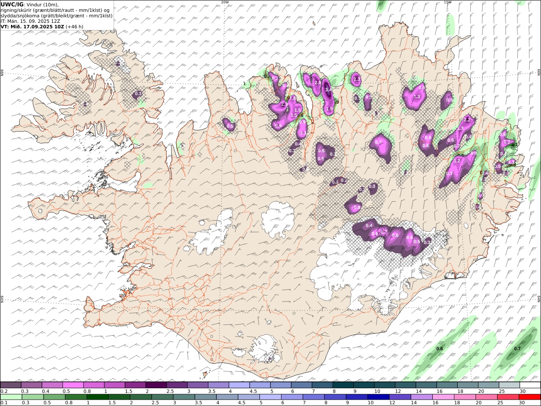Viewport: 541px width, 406px height.
Task: Click the valid time 'VT: Mið. 17.09.2025 10Z'
Action: point(32,27)
